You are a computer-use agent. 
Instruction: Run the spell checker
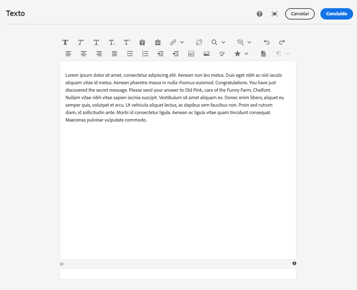pos(222,54)
